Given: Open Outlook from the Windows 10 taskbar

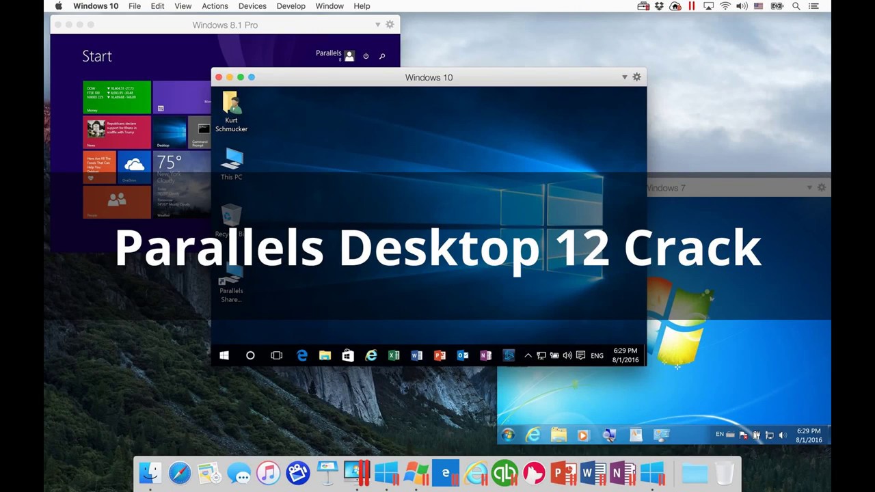Looking at the screenshot, I should tap(463, 355).
